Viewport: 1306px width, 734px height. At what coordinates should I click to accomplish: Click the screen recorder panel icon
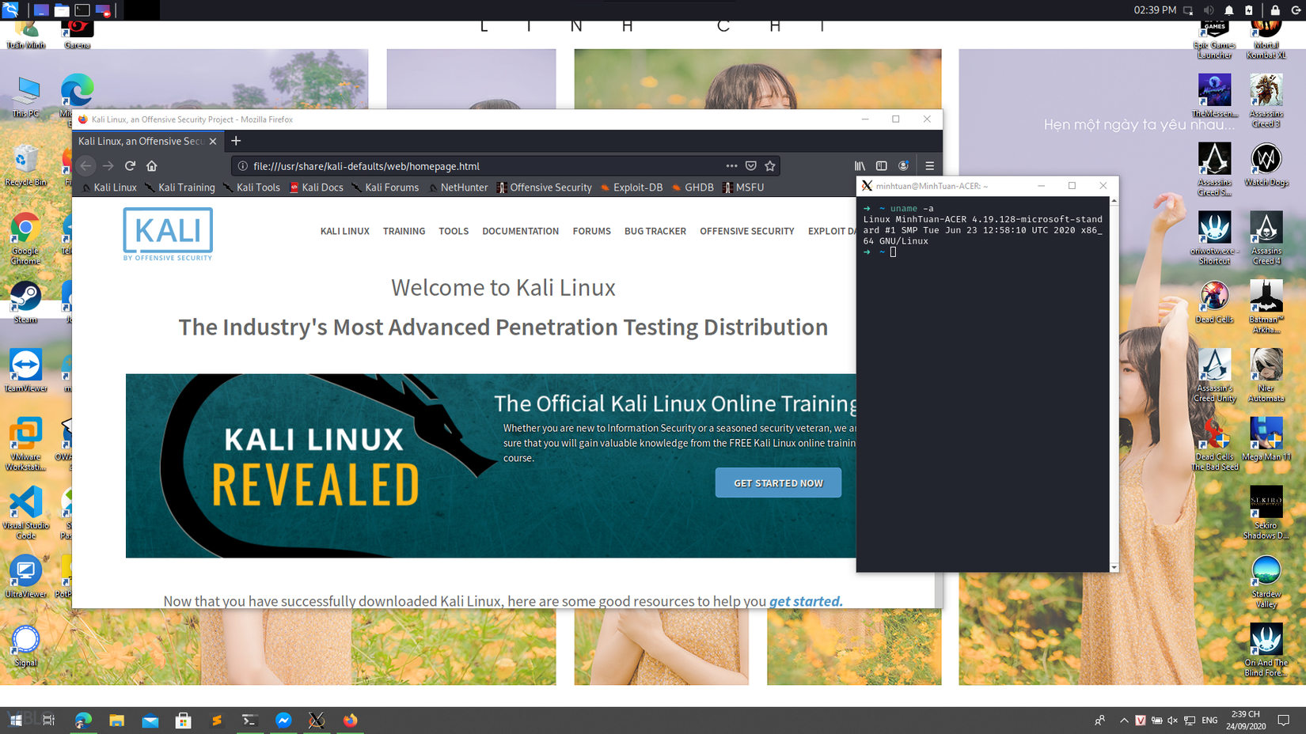[103, 10]
